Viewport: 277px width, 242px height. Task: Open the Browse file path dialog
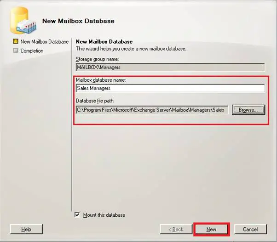[248, 110]
